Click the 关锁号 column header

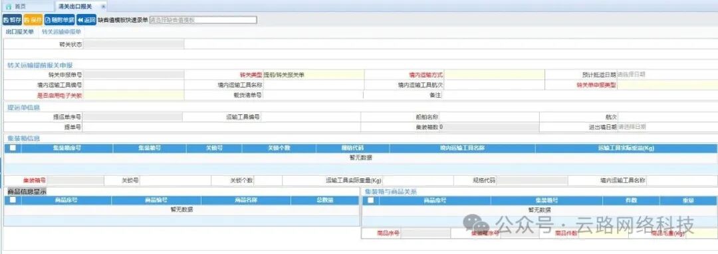tap(214, 148)
